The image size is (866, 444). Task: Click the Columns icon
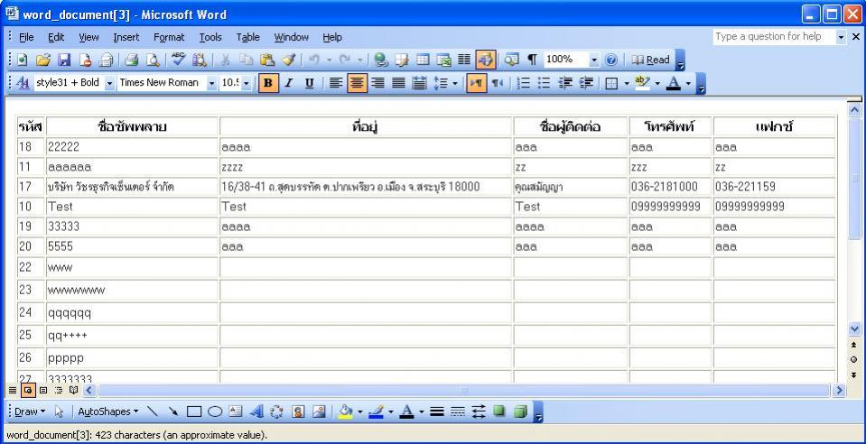point(464,60)
